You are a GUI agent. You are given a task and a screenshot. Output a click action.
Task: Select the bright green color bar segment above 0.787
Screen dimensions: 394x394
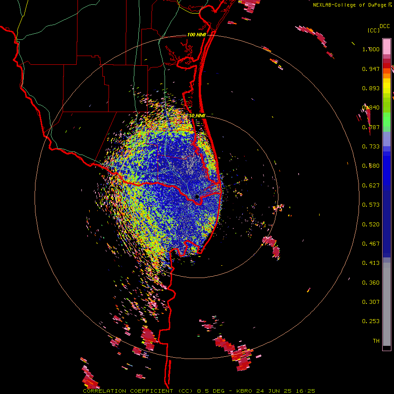(387, 120)
